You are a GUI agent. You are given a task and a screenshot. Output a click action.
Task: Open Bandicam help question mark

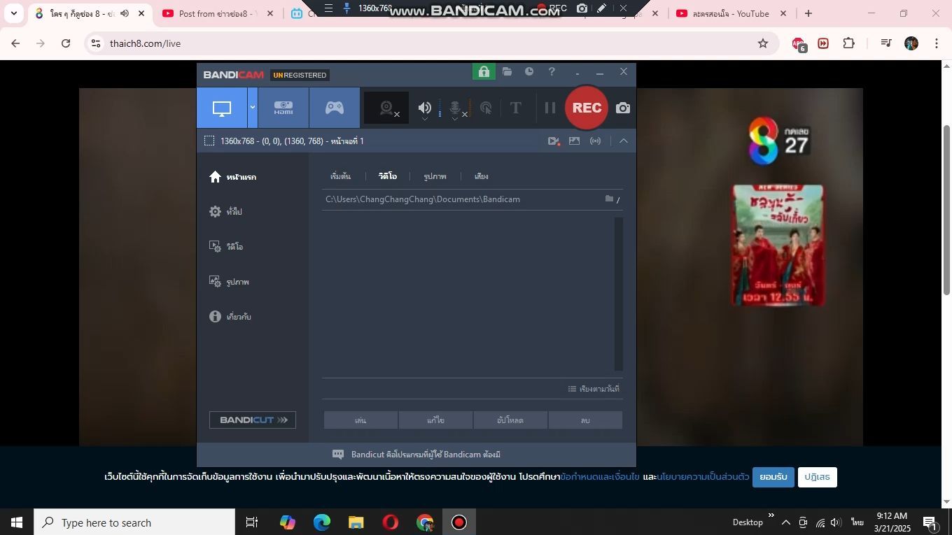tap(552, 71)
